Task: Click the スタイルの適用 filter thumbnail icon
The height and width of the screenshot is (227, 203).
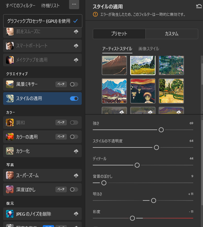Action: tap(10, 99)
